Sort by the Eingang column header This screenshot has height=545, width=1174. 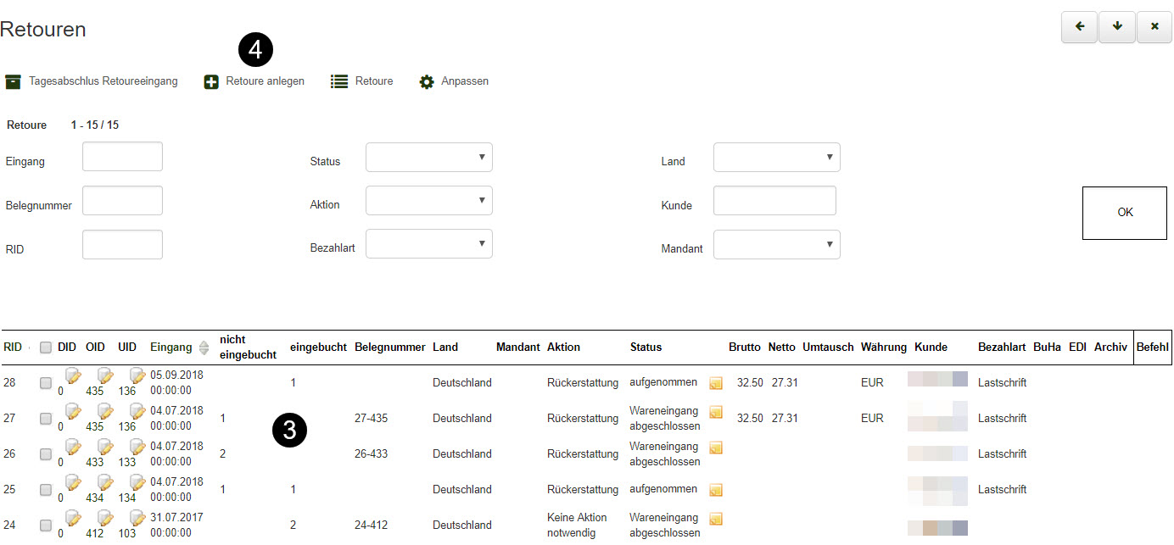[x=171, y=348]
